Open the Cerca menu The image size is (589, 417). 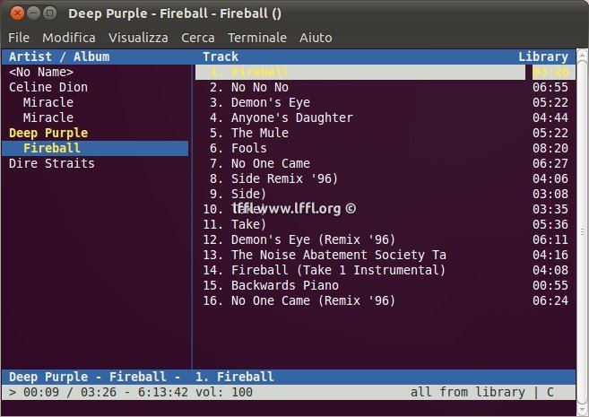[197, 38]
